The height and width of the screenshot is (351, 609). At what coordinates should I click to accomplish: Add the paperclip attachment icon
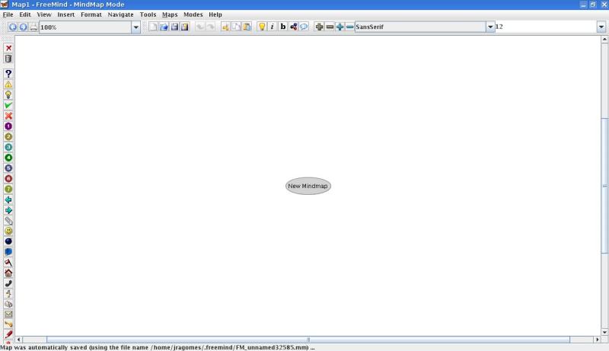[8, 221]
